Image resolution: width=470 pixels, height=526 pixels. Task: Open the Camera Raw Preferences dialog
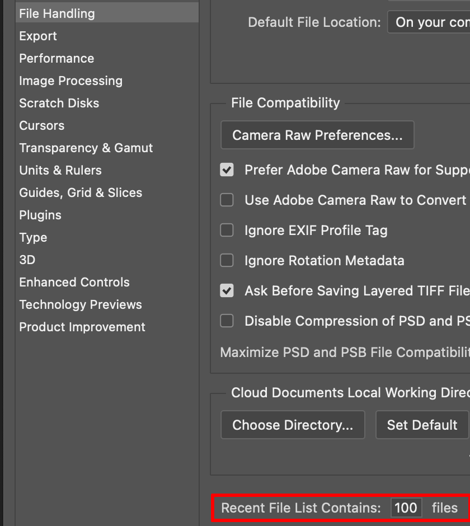pyautogui.click(x=317, y=135)
